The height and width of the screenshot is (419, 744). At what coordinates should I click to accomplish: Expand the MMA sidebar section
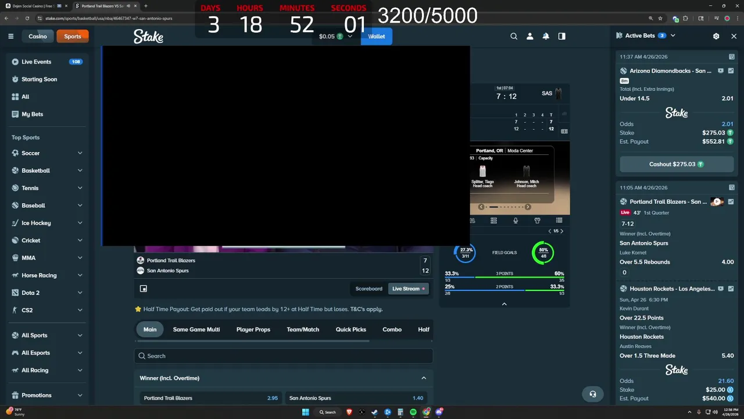click(80, 258)
